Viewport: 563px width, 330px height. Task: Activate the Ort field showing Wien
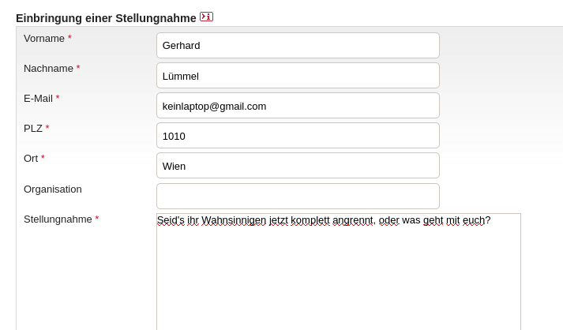point(298,166)
